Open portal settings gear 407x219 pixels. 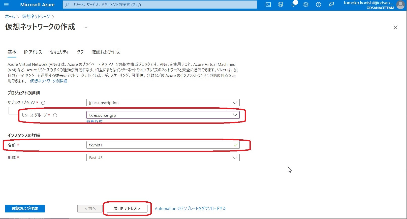(306, 5)
